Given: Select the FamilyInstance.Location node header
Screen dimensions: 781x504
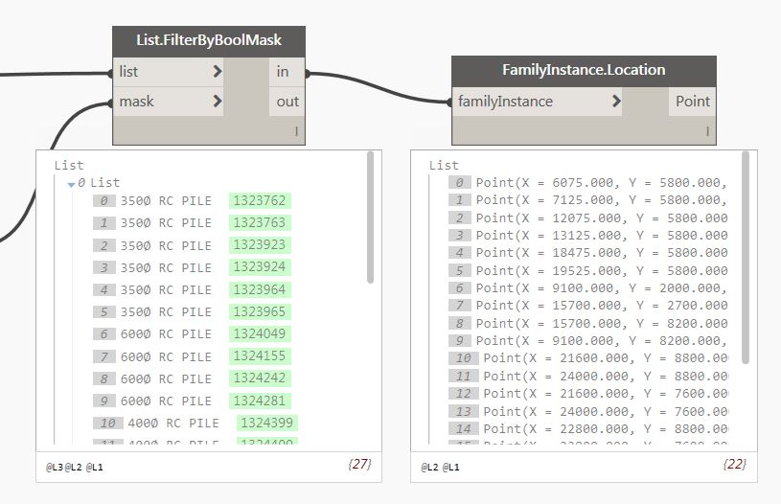Looking at the screenshot, I should (584, 71).
